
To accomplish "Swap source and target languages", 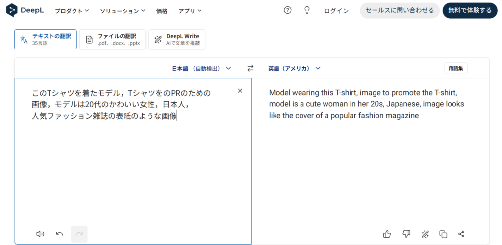I will pyautogui.click(x=250, y=68).
